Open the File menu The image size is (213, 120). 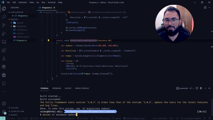coord(8,2)
